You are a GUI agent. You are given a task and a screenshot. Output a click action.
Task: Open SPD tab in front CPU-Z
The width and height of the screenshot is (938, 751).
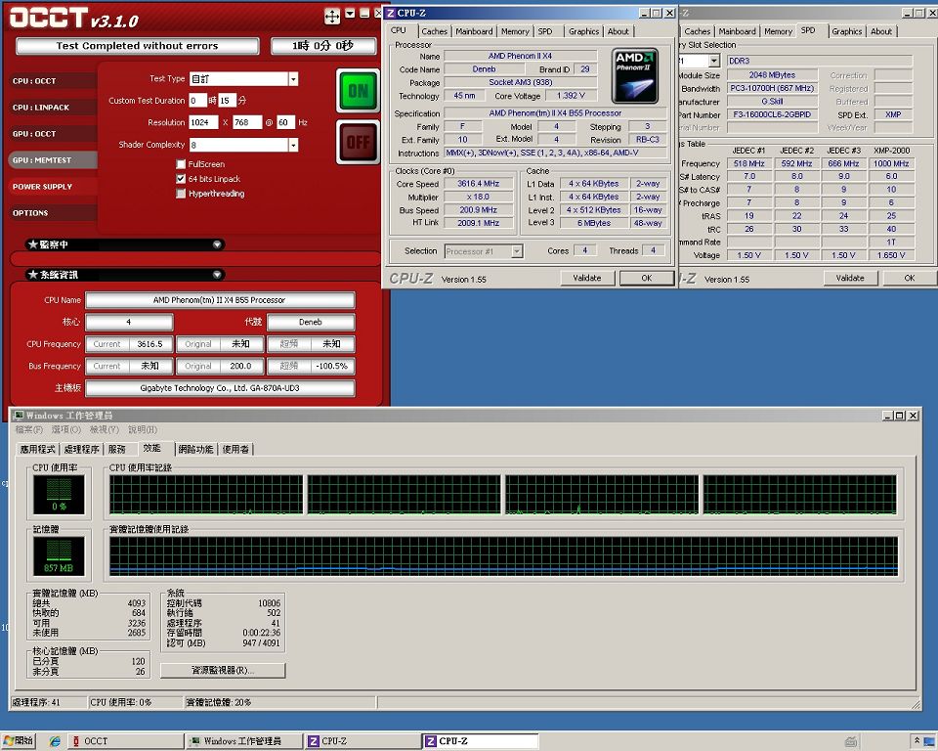(545, 31)
